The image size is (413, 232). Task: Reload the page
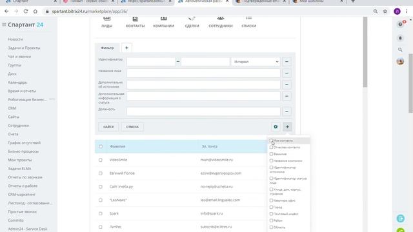point(26,12)
